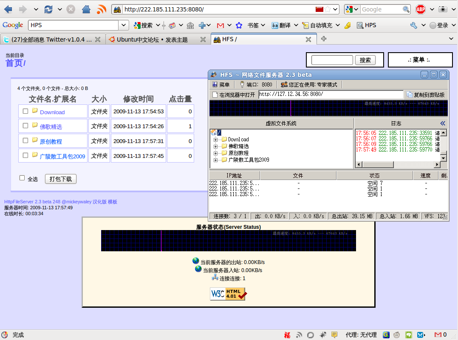Click the HFS log horizontal scrollbar thumb
This screenshot has height=340, width=458.
(x=378, y=165)
